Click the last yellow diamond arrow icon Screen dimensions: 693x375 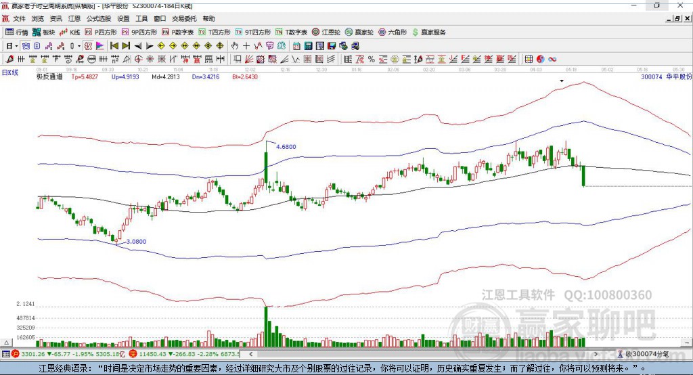(220, 46)
